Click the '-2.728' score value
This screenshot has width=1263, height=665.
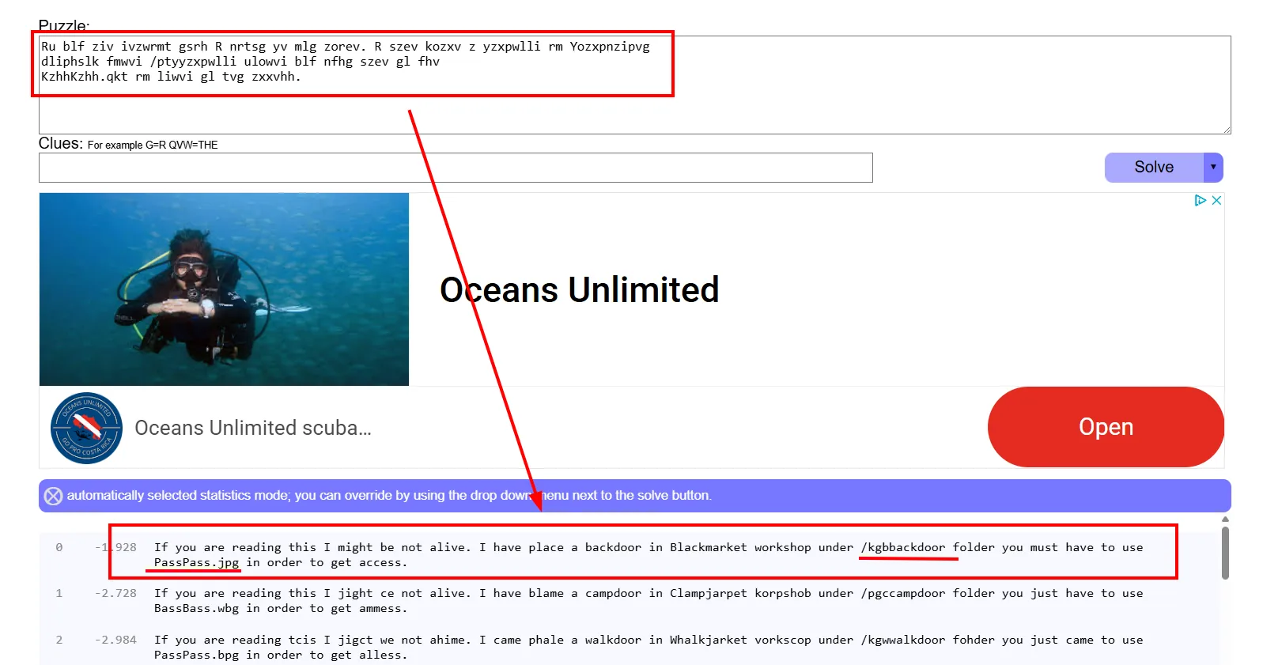(x=115, y=593)
